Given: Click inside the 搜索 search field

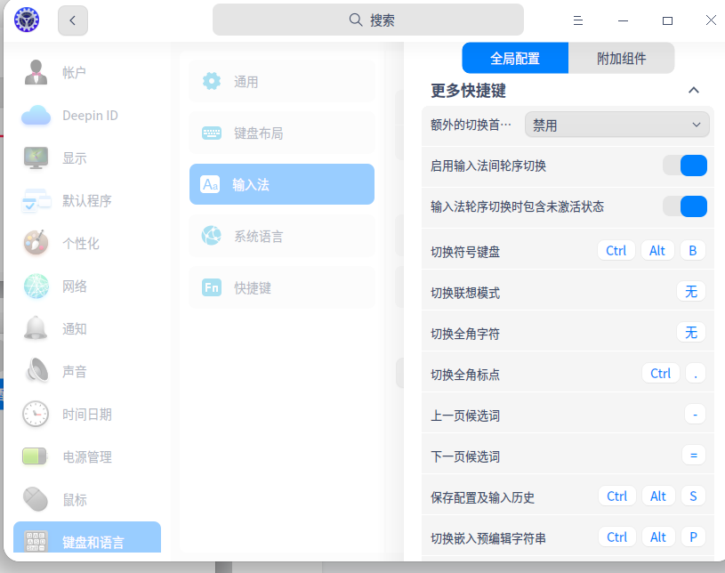Looking at the screenshot, I should 367,20.
